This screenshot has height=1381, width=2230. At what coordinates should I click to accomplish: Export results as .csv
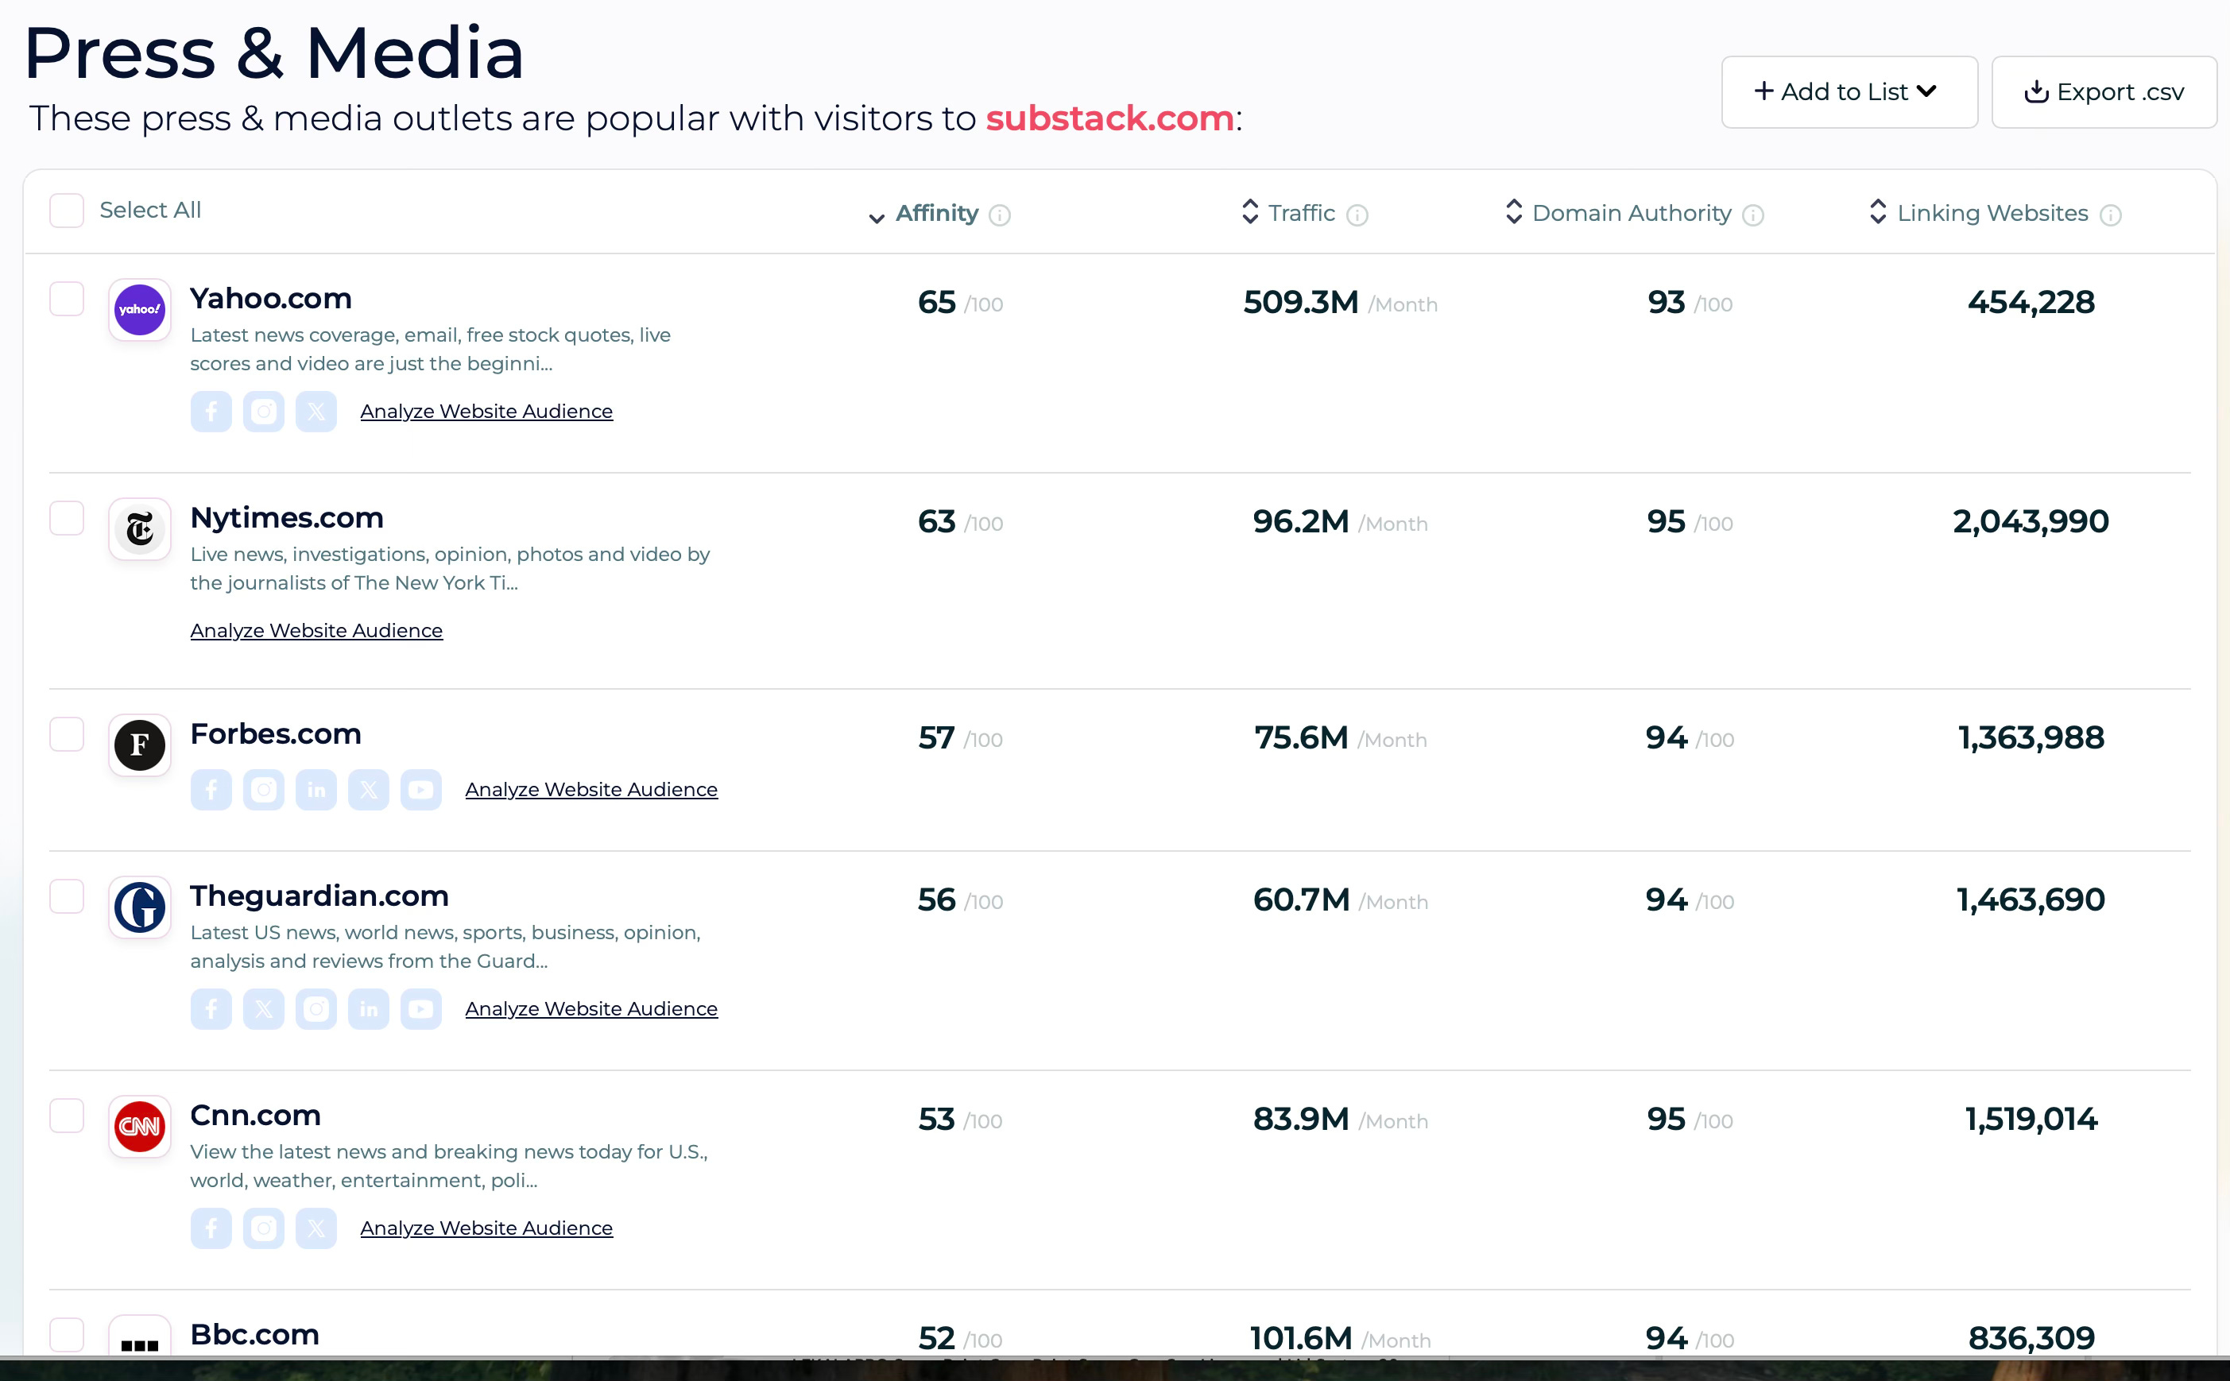click(2104, 91)
